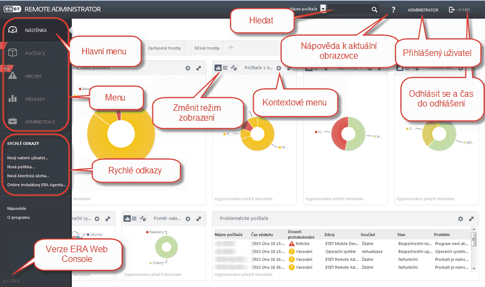Click Varování icon in Operační systém row
The width and height of the screenshot is (485, 287).
[x=291, y=252]
